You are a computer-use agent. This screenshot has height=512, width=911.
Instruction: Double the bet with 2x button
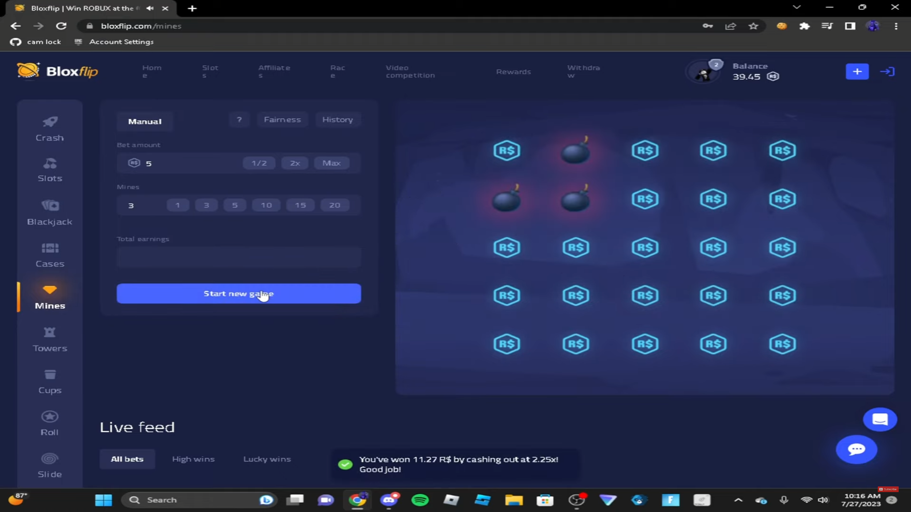pos(295,163)
